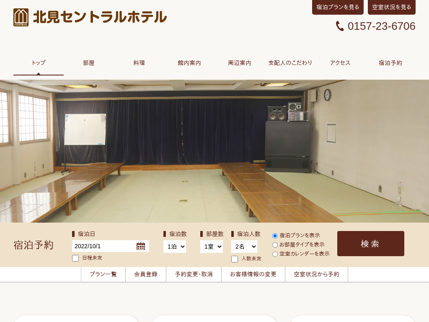Open the 会員登録 link
The width and height of the screenshot is (429, 322).
point(146,274)
